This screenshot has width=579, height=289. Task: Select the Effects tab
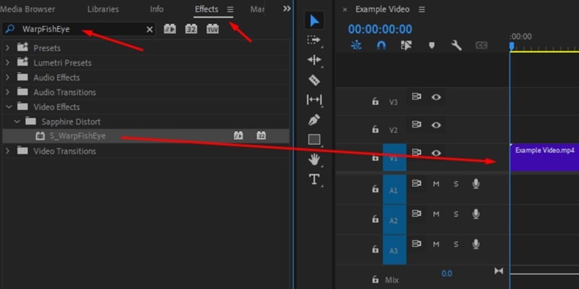click(206, 9)
